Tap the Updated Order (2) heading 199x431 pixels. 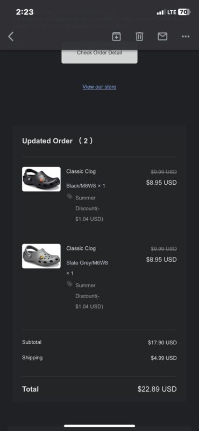click(x=58, y=141)
